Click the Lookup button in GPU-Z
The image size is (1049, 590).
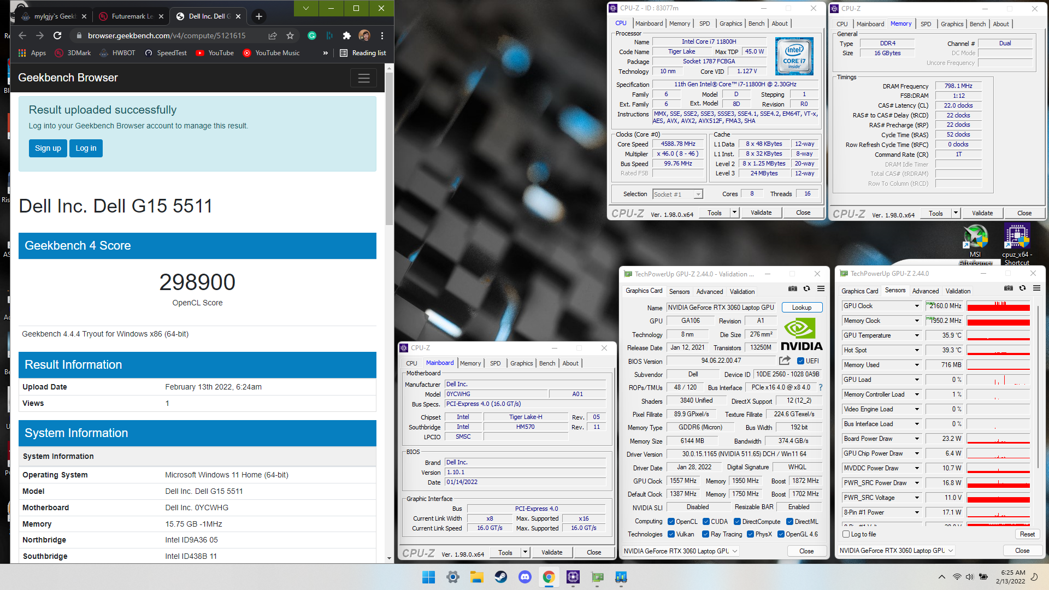[802, 308]
